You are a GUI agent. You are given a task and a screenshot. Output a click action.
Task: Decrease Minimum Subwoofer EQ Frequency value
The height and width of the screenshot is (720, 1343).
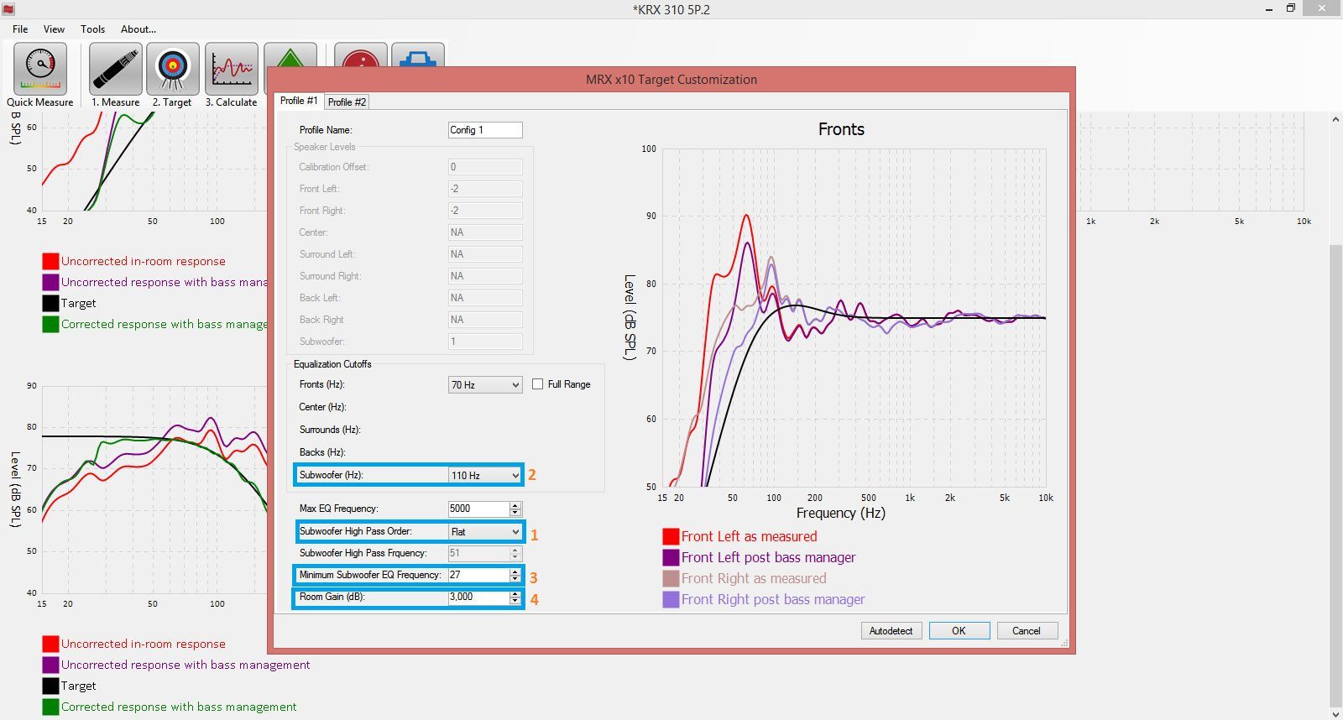[515, 578]
